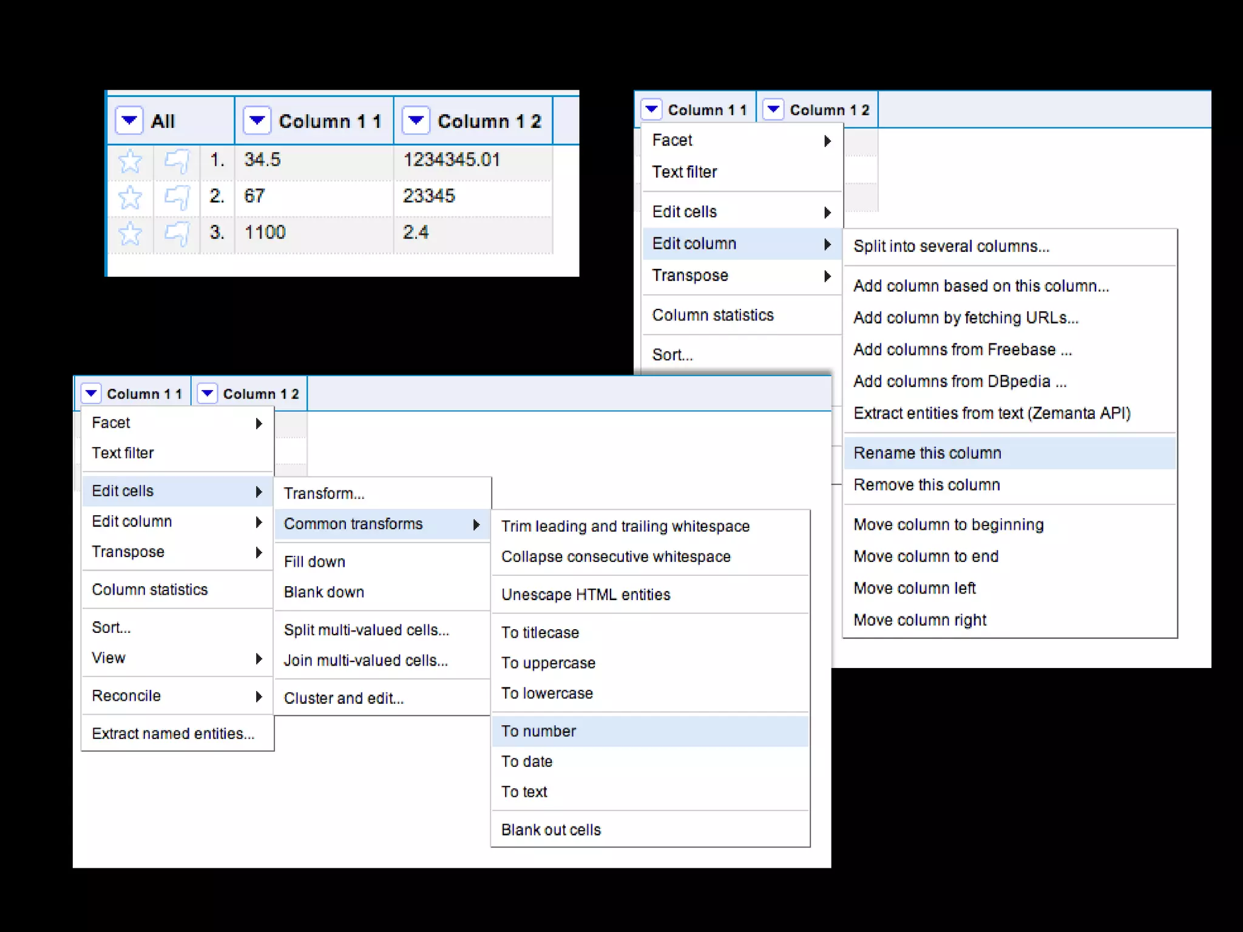Select To number in Common transforms
This screenshot has height=932, width=1243.
coord(538,731)
